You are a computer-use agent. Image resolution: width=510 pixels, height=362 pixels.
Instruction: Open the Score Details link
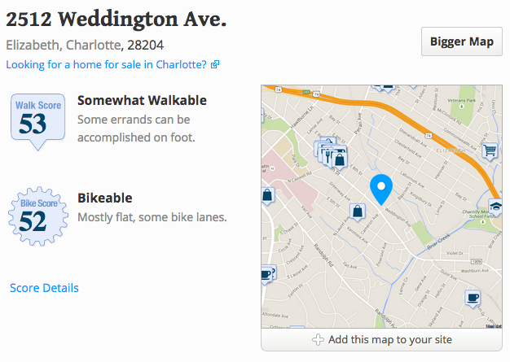[44, 288]
